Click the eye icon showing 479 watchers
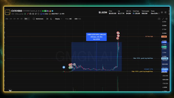Image resolution: width=174 pixels, height=98 pixels. (x=60, y=14)
